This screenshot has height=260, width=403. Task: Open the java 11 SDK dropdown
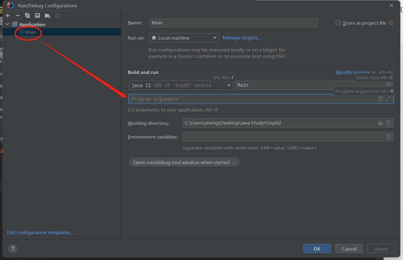point(181,85)
